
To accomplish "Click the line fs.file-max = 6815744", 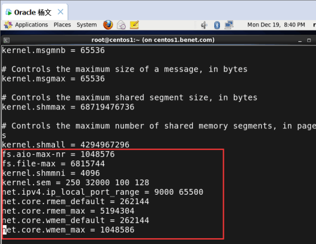I will pyautogui.click(x=53, y=164).
